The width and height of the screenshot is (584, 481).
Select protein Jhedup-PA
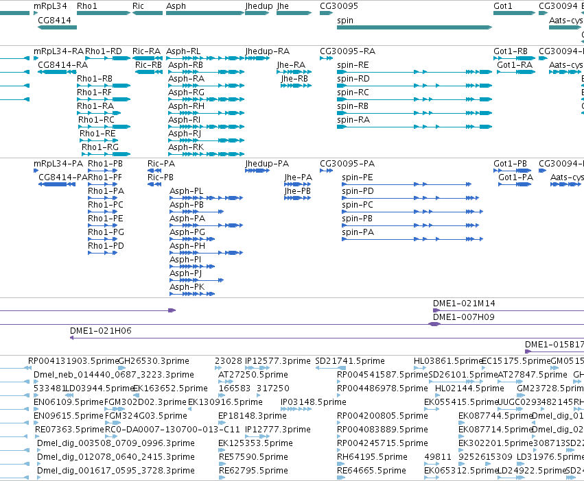coord(257,171)
